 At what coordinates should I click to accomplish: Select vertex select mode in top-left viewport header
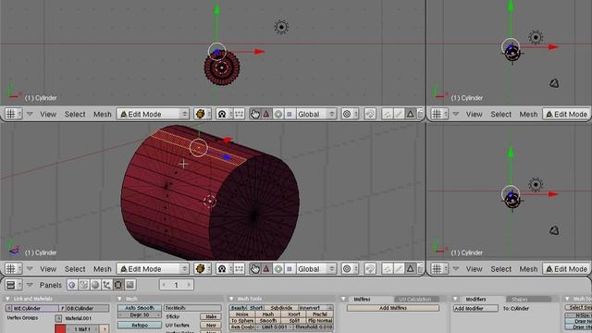click(387, 114)
